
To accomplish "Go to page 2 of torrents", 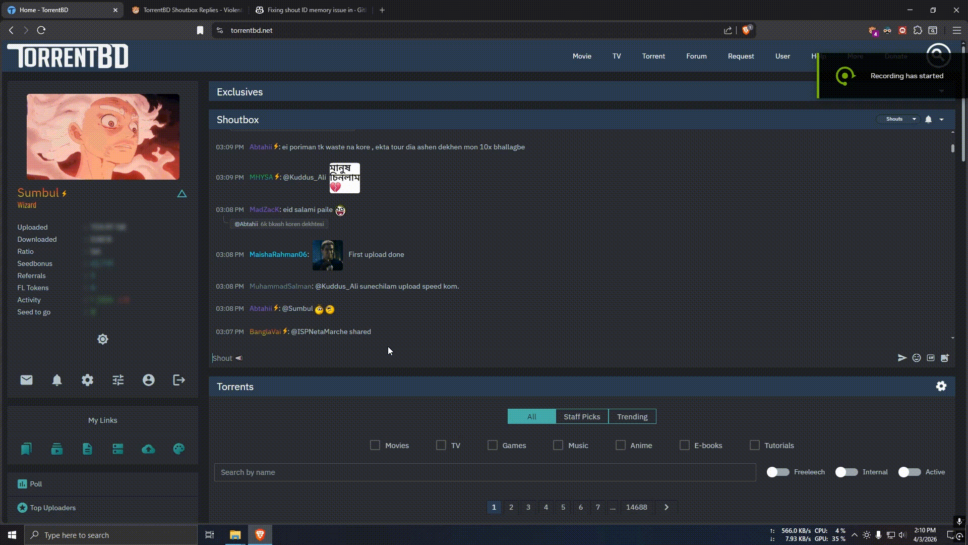I will point(511,507).
